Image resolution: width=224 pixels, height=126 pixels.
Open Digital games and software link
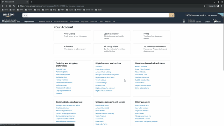(x=105, y=77)
